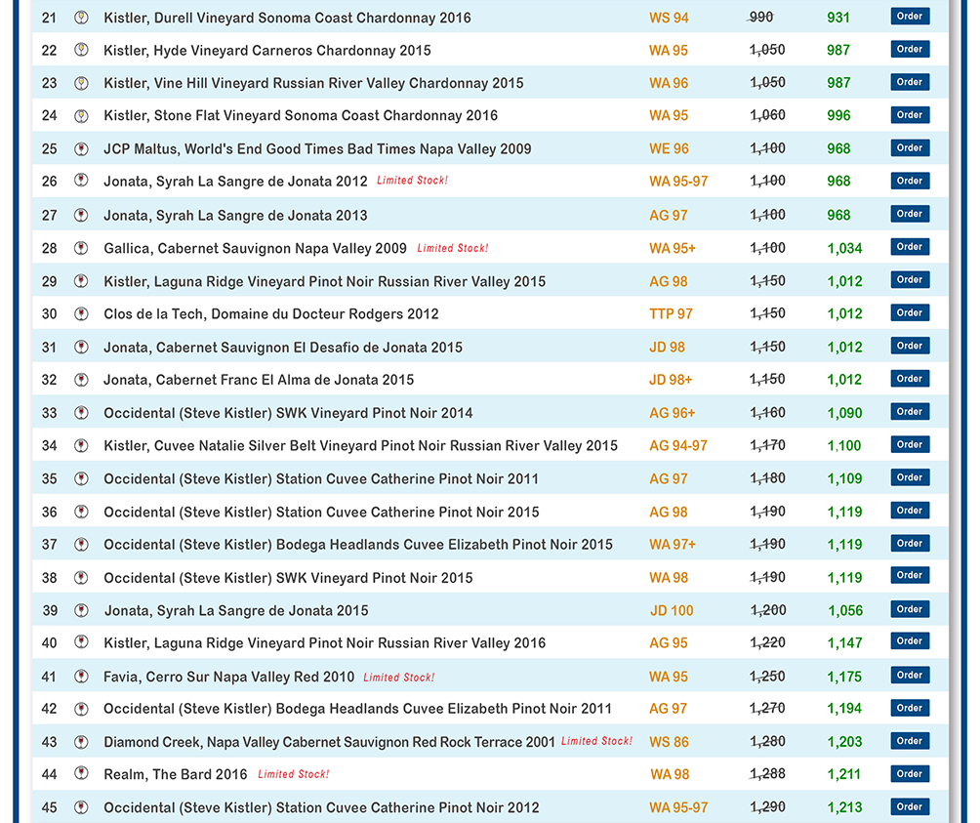Screen dimensions: 980x823
Task: Click Order for Jonata El Desafio de Jonata 2015
Action: (910, 346)
